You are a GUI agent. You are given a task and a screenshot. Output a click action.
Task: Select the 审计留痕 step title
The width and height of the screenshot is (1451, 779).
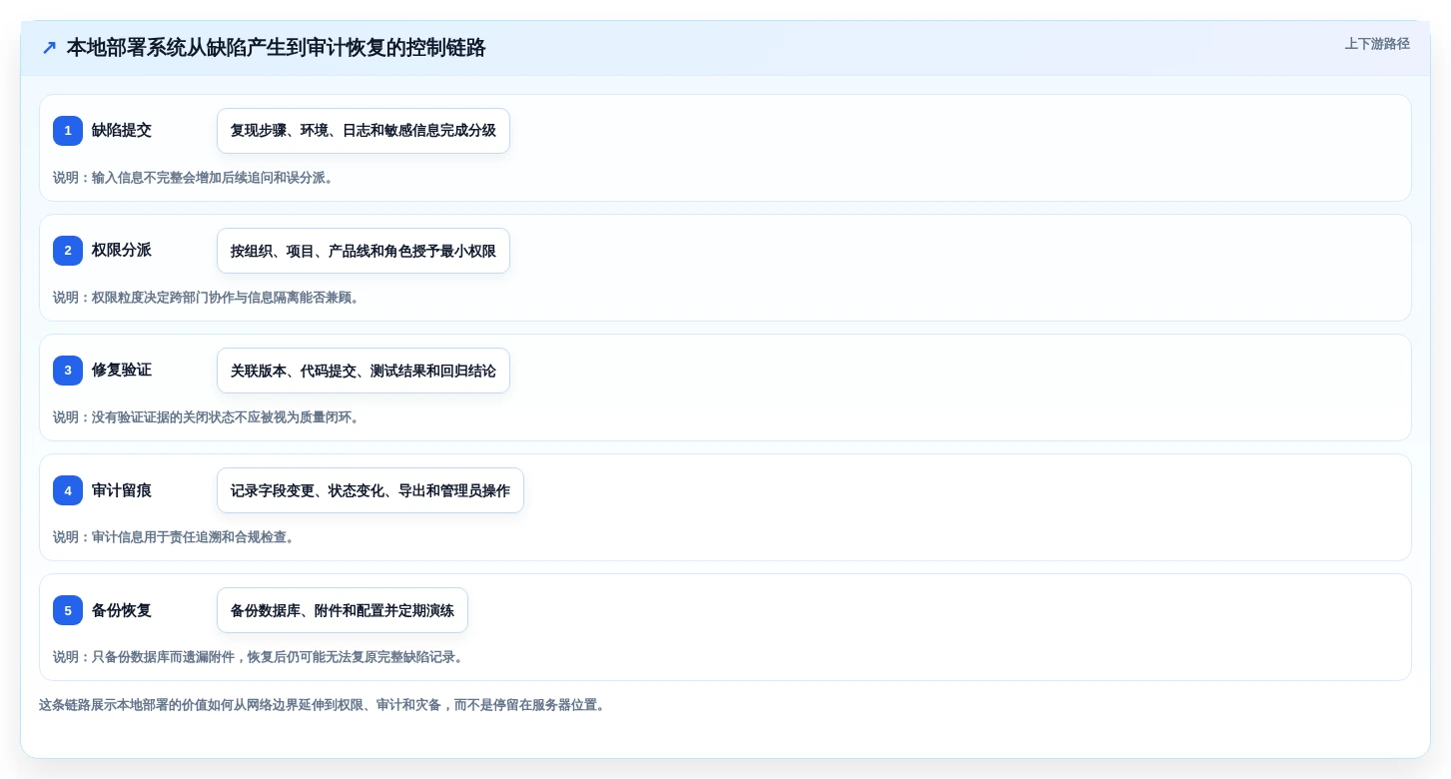tap(122, 490)
